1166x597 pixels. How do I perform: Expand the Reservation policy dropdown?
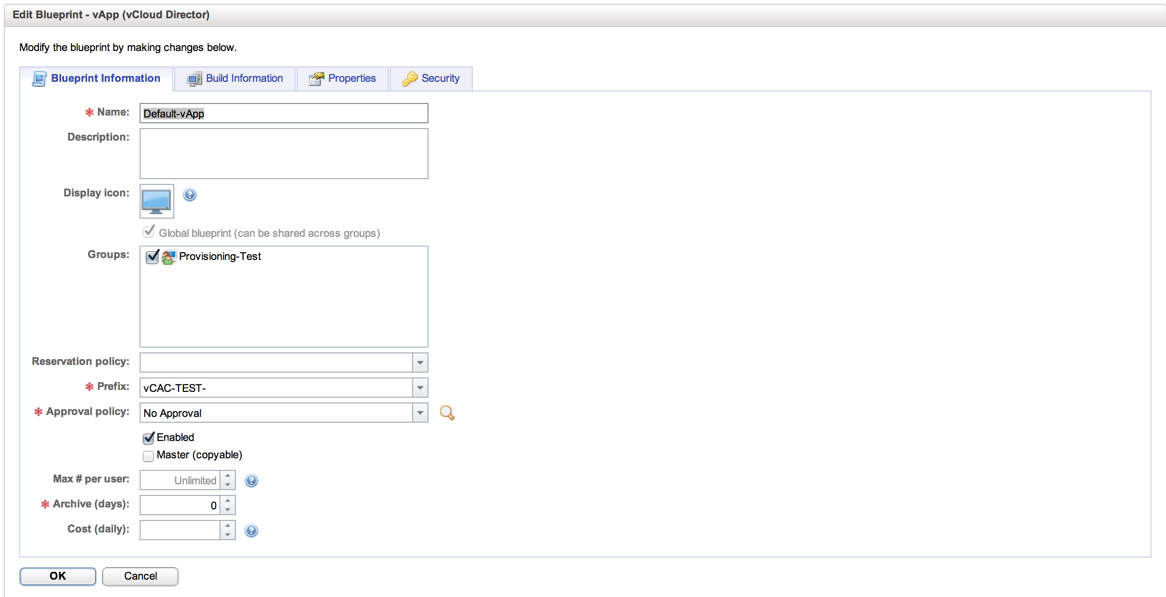tap(420, 363)
